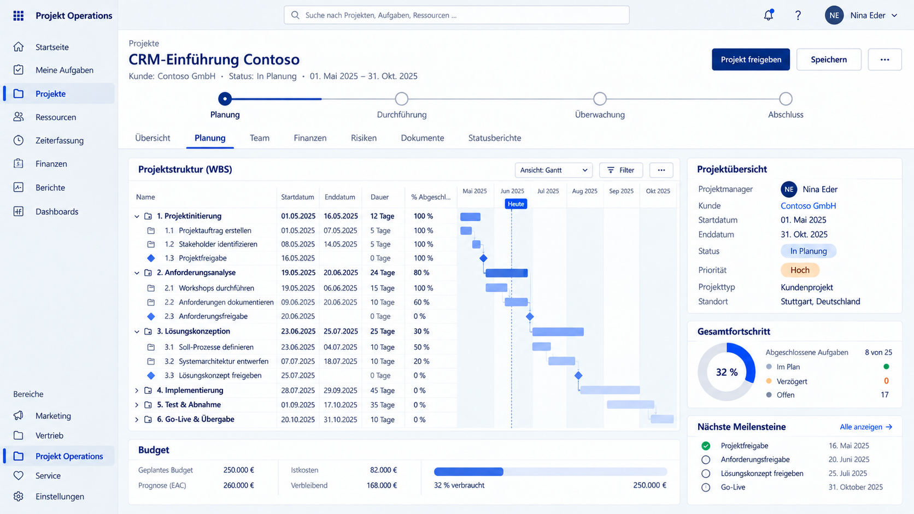Open the Statusberichte tab

[x=495, y=138]
